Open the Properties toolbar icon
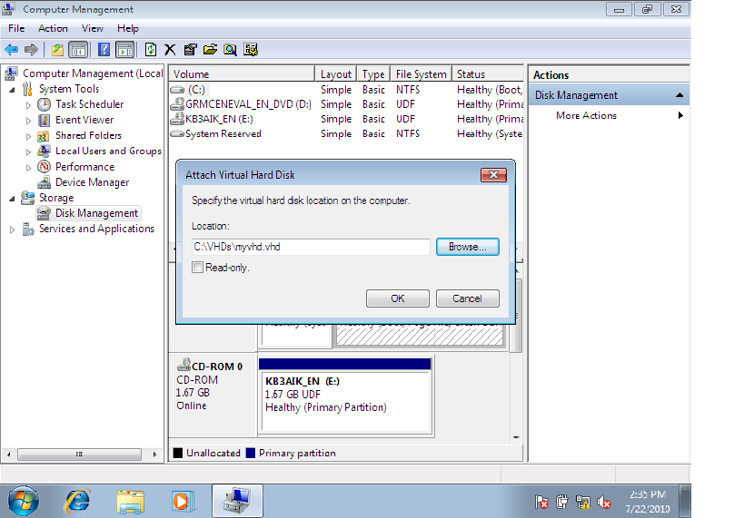Screen dimensions: 744x518 (x=190, y=49)
